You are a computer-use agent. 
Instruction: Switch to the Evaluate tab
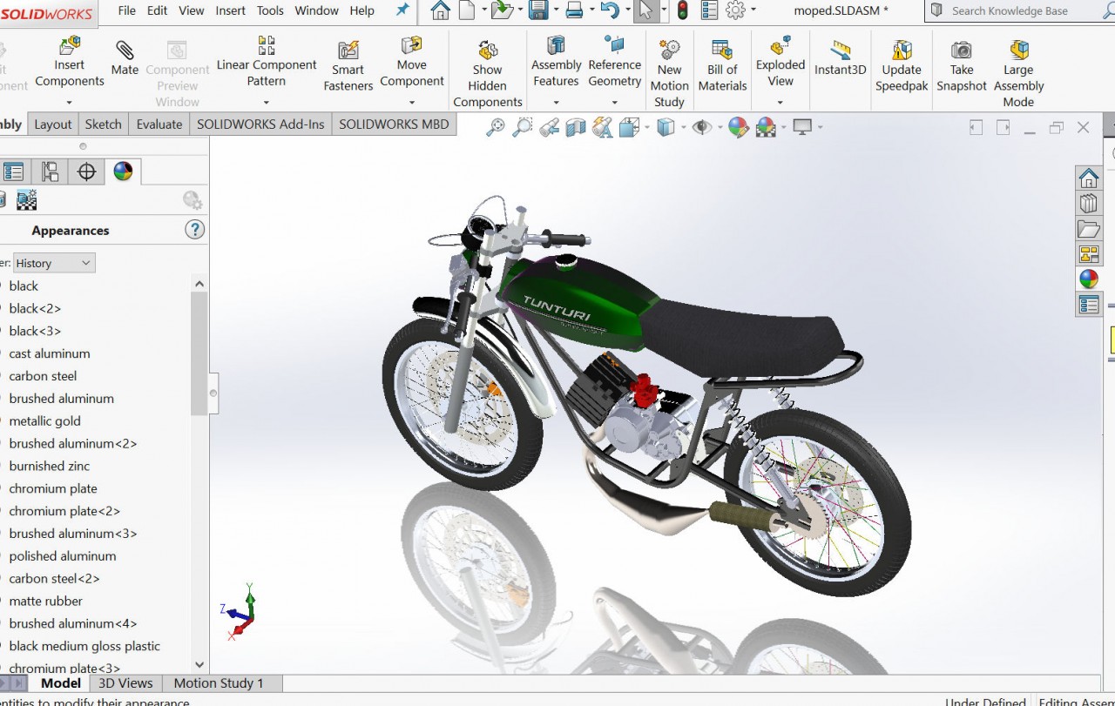pos(159,124)
